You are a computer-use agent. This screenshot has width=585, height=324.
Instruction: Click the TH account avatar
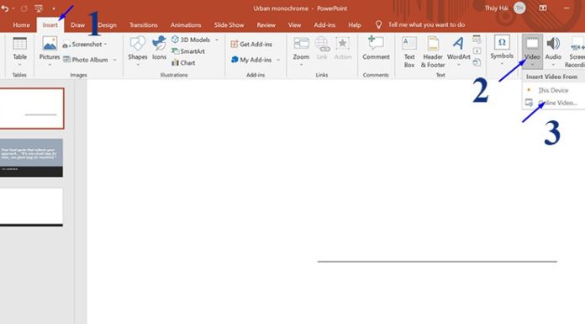[x=519, y=8]
